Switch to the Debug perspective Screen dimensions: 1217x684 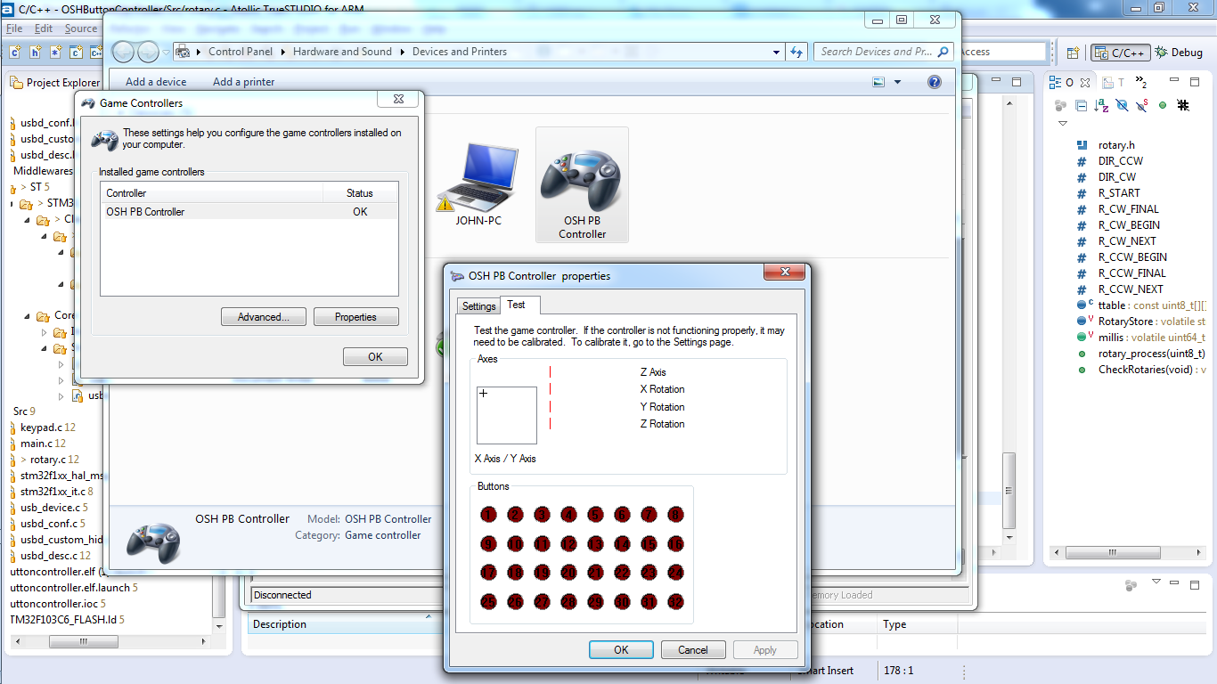point(1179,53)
